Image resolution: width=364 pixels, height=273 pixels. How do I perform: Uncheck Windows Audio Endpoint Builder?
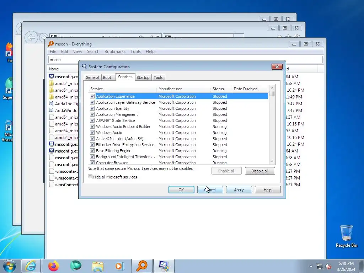click(92, 126)
